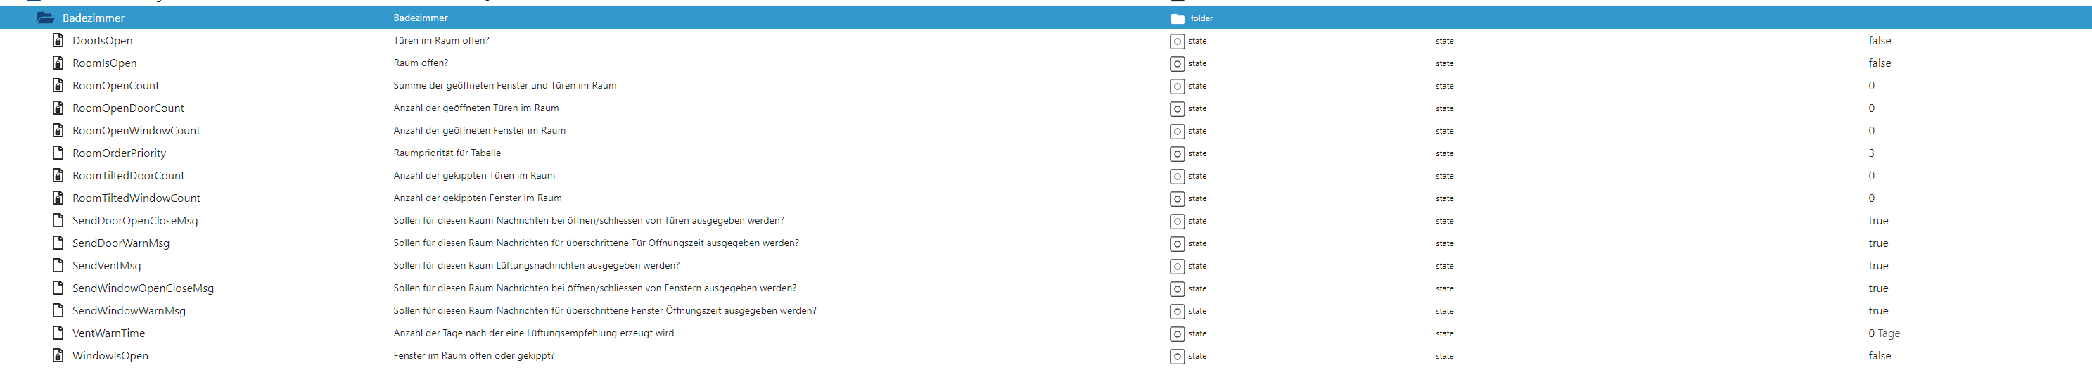Click the SendDoorWarnMsg object name
The width and height of the screenshot is (2092, 370).
(120, 243)
